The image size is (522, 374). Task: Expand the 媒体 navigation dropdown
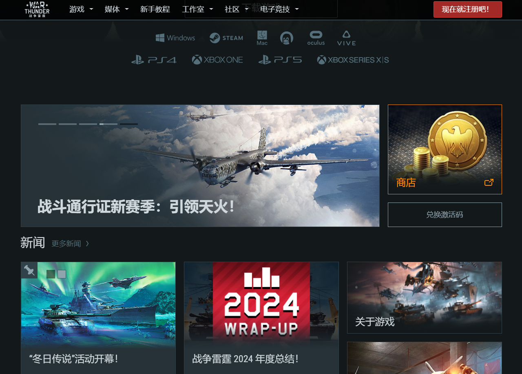(117, 9)
